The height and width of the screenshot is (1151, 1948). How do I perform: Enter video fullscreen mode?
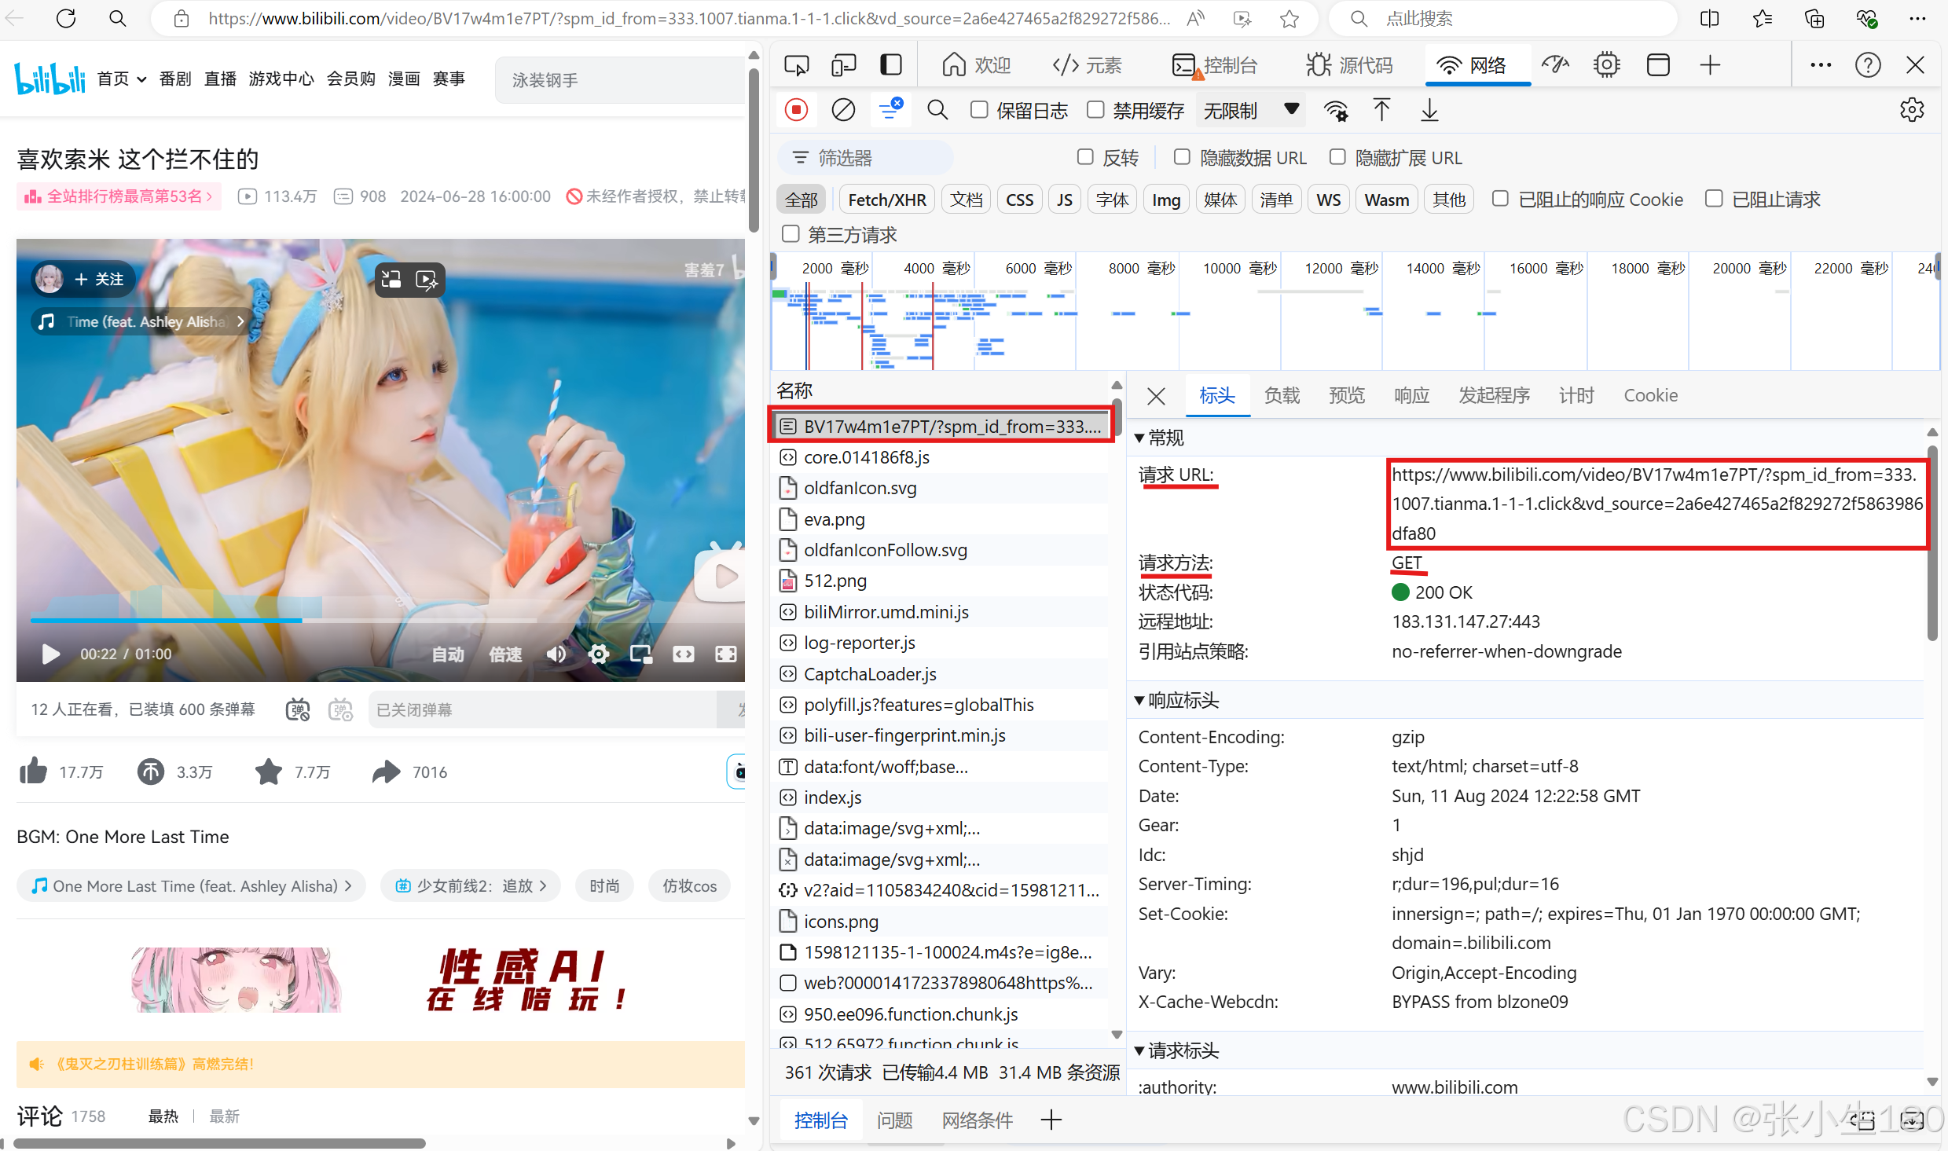(x=726, y=654)
